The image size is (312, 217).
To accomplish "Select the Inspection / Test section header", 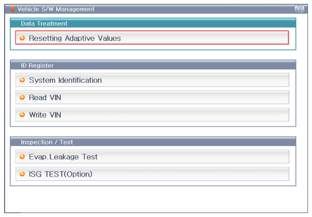I will [x=153, y=142].
